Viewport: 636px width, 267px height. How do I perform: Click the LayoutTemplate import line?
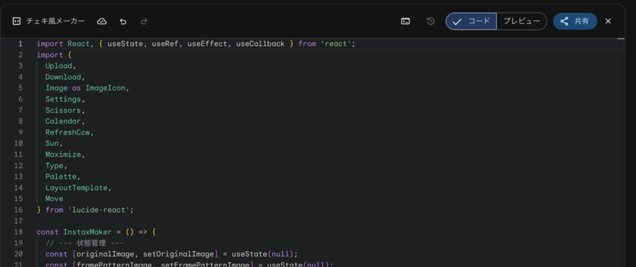(78, 188)
